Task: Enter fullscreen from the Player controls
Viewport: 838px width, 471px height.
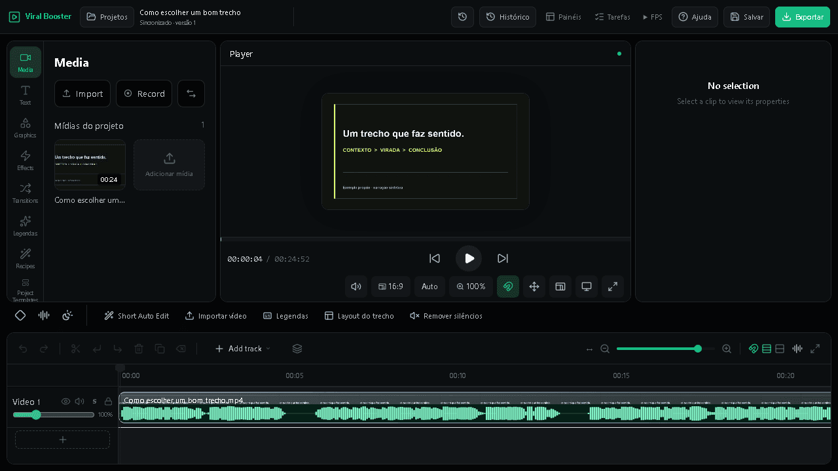Action: pos(613,287)
